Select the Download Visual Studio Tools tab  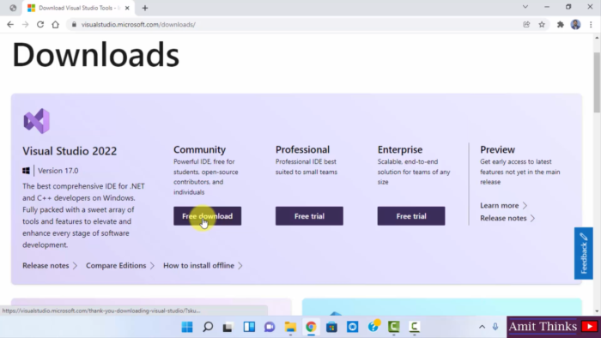click(79, 8)
